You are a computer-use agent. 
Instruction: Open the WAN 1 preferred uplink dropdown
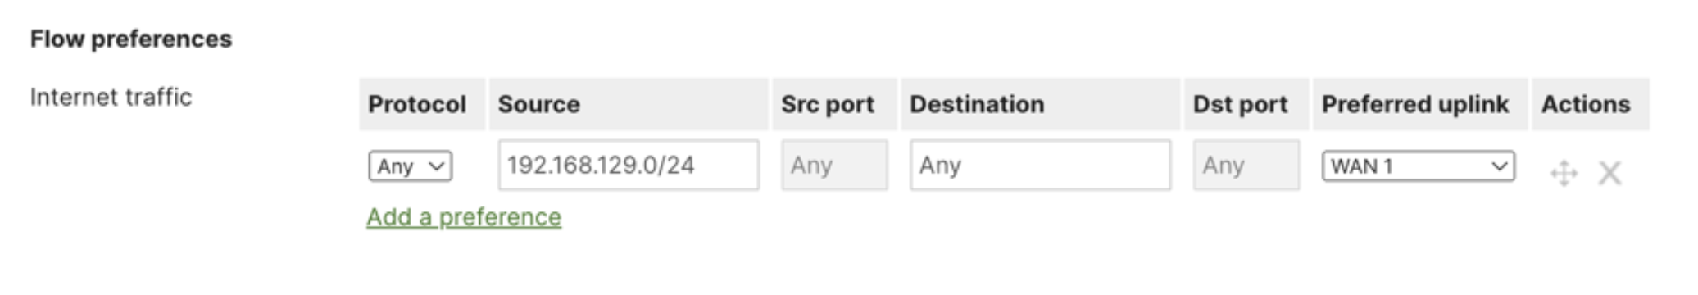click(x=1418, y=166)
